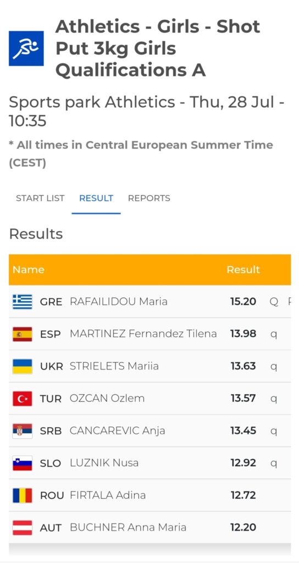Click the Ukraine flag icon
This screenshot has height=563, width=299.
(x=23, y=366)
